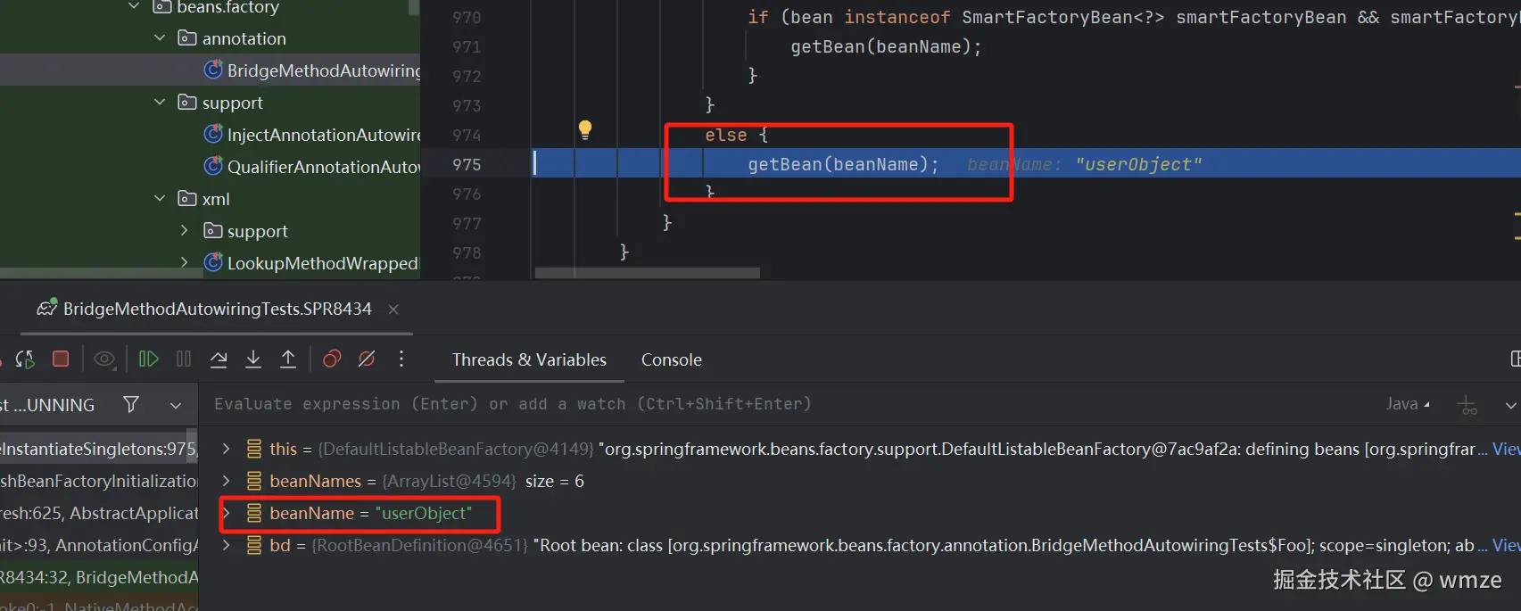Select the xml package folder

(216, 199)
